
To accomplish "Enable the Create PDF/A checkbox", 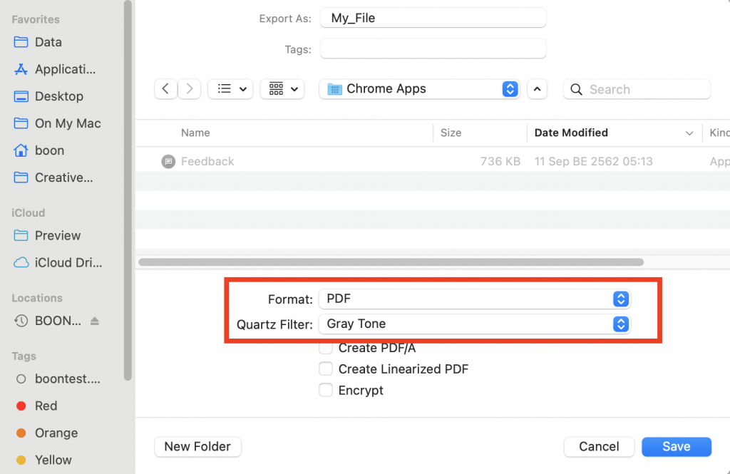I will (x=326, y=348).
